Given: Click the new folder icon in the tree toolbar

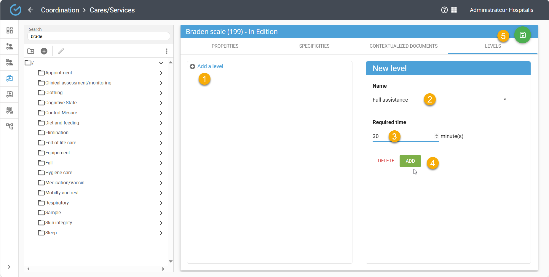Looking at the screenshot, I should click(31, 51).
